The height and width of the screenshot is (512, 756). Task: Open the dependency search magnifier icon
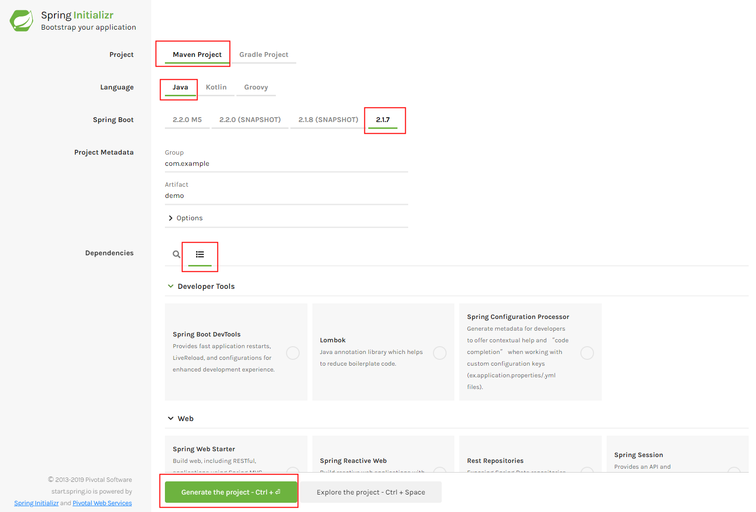click(x=177, y=254)
